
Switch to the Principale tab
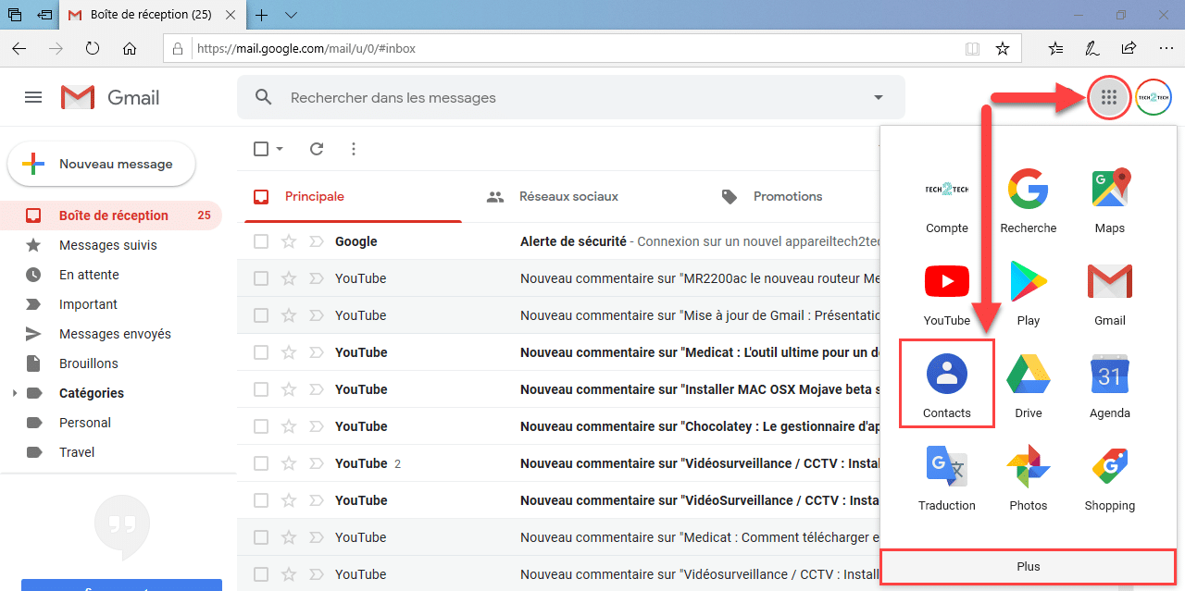[x=353, y=196]
